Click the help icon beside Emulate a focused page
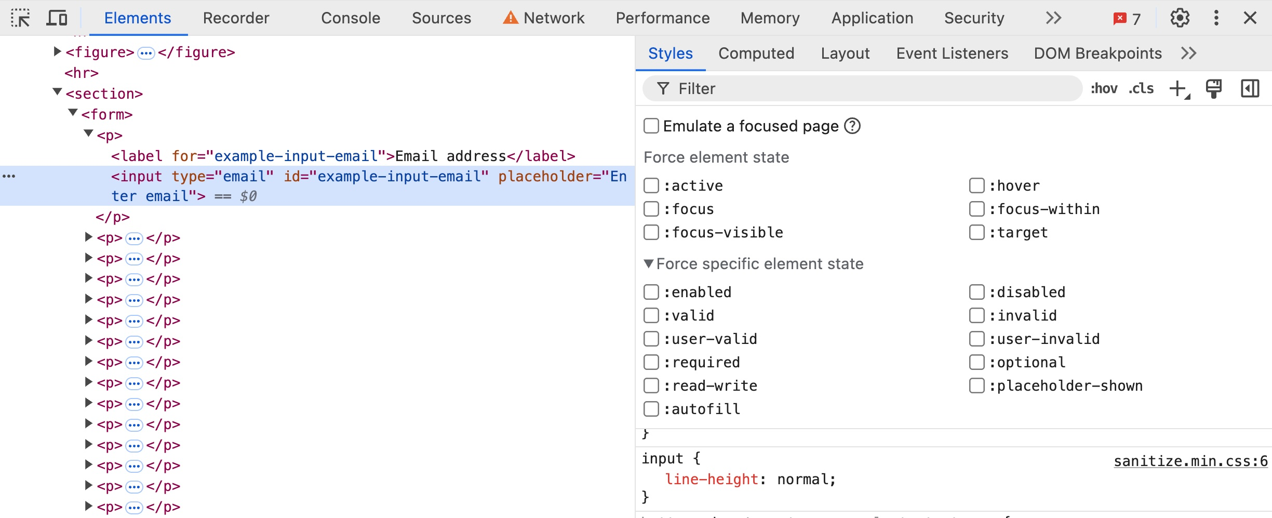Viewport: 1272px width, 518px height. [852, 126]
